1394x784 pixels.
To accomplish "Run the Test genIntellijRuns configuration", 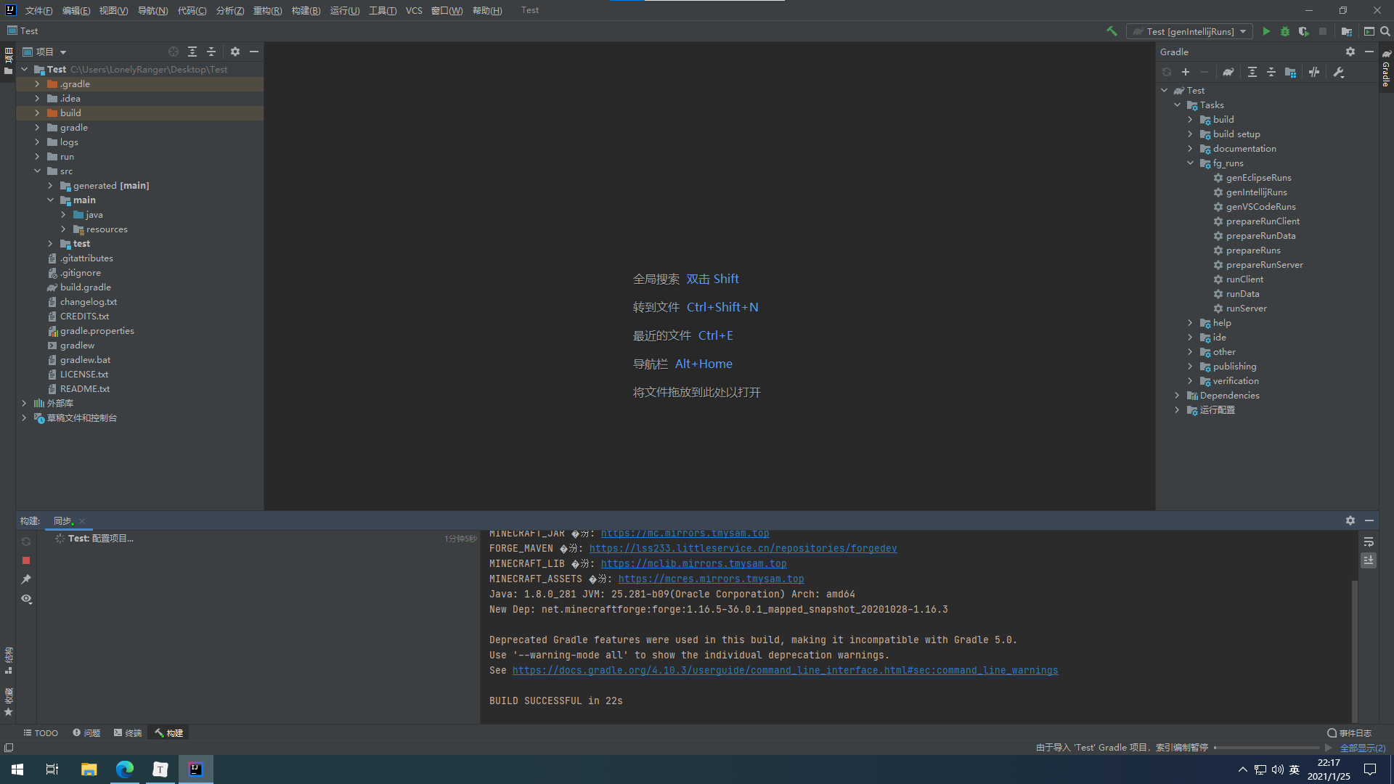I will coord(1266,31).
